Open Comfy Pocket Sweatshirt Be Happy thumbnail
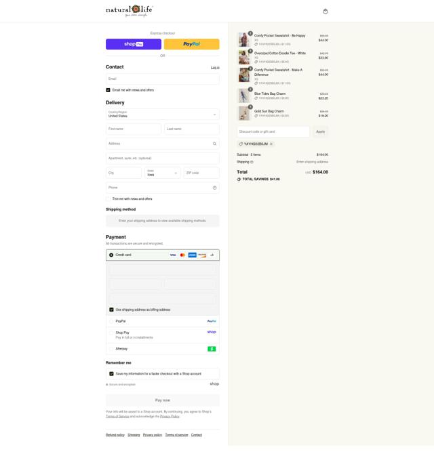This screenshot has width=434, height=464. pos(244,40)
